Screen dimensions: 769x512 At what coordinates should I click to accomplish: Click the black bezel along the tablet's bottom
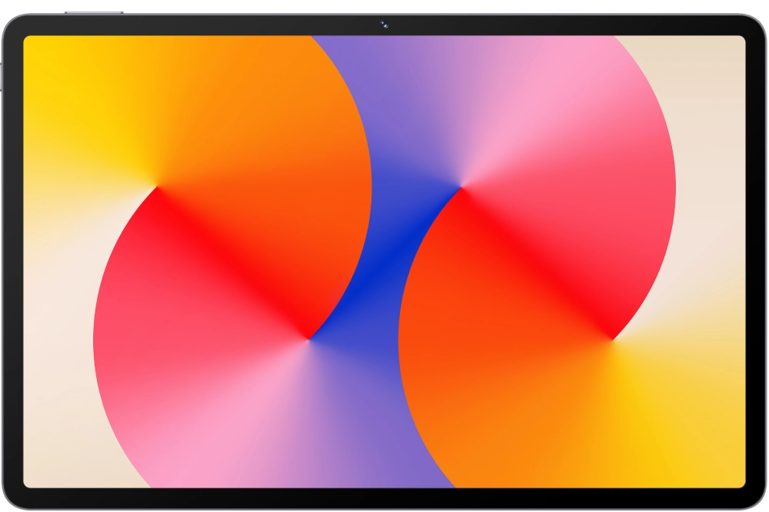(384, 498)
